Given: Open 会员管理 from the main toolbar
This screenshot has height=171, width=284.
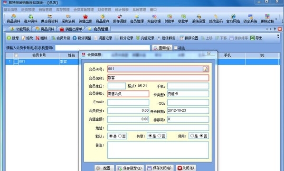Looking at the screenshot, I should click(137, 19).
